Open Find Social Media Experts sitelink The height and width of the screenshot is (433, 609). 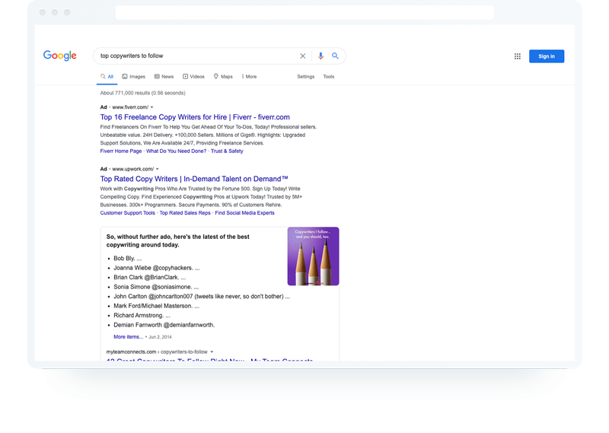click(244, 213)
